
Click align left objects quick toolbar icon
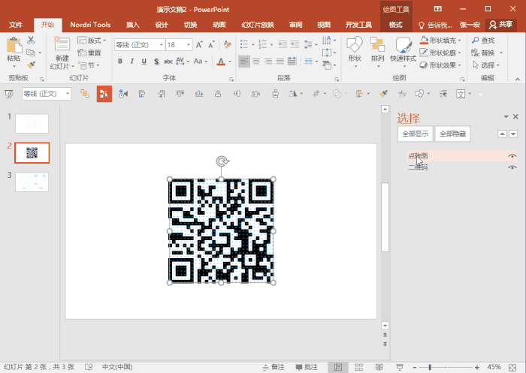(x=142, y=94)
